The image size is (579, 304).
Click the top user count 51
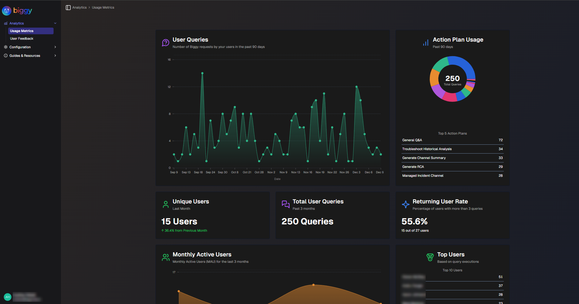501,277
